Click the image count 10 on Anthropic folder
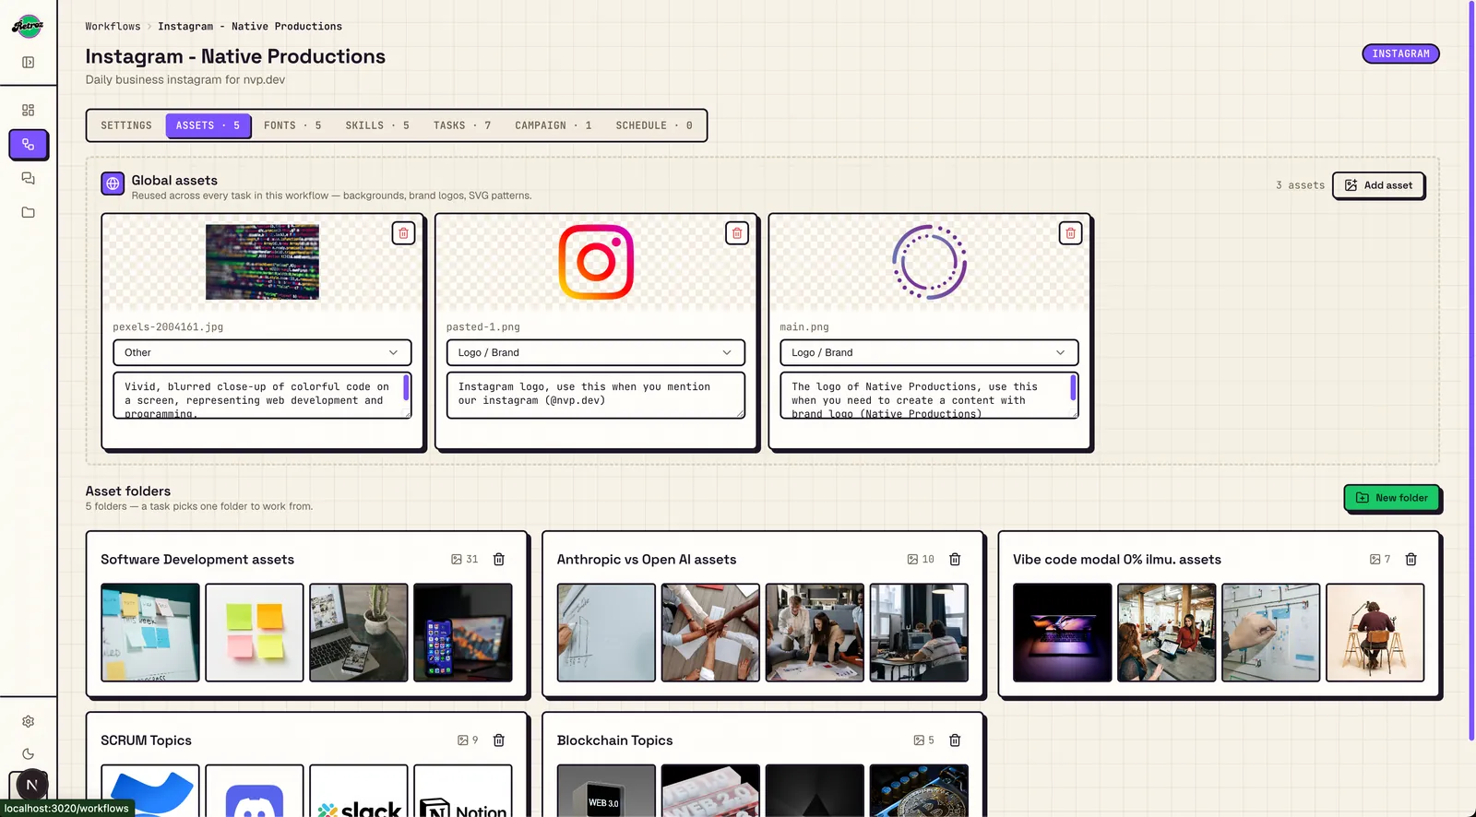The width and height of the screenshot is (1476, 817). pos(921,560)
